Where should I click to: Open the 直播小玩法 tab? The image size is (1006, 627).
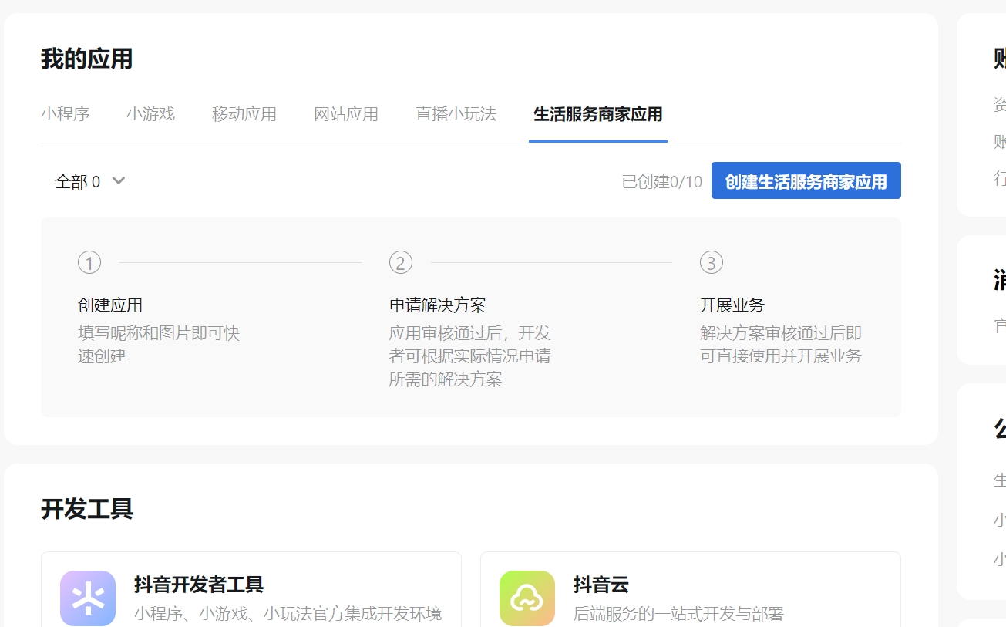(x=456, y=114)
